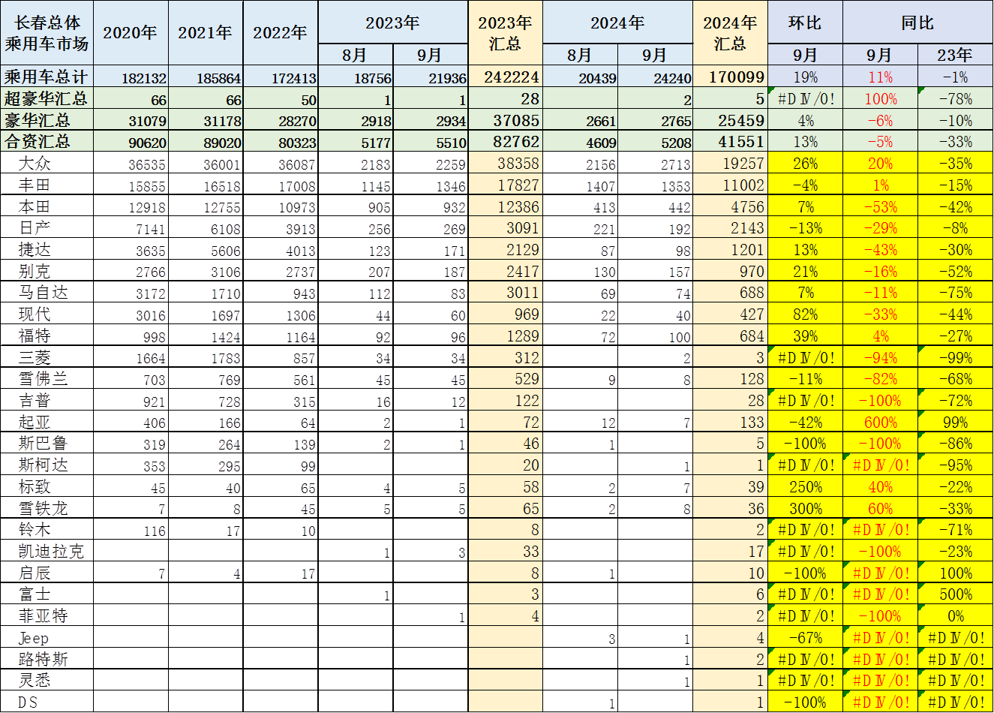This screenshot has height=713, width=994.
Task: Select the 同比 header cell
Action: (x=917, y=23)
